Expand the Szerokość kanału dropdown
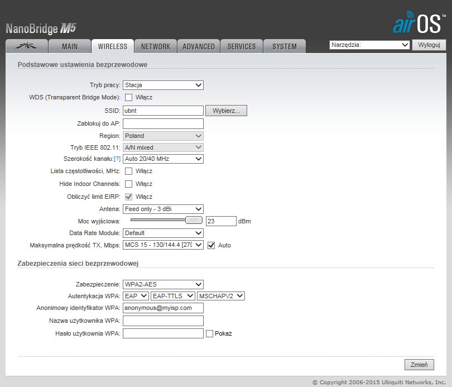 point(163,159)
